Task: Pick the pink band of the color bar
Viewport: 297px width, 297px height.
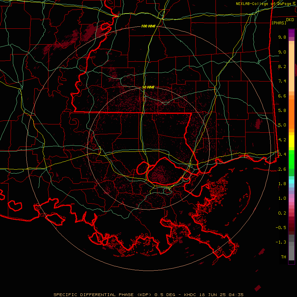Action: [x=291, y=200]
